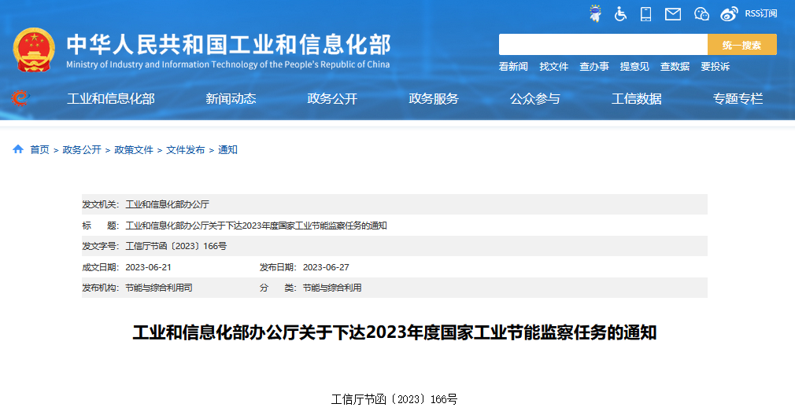Open the 看新闻 quick link

[x=513, y=66]
